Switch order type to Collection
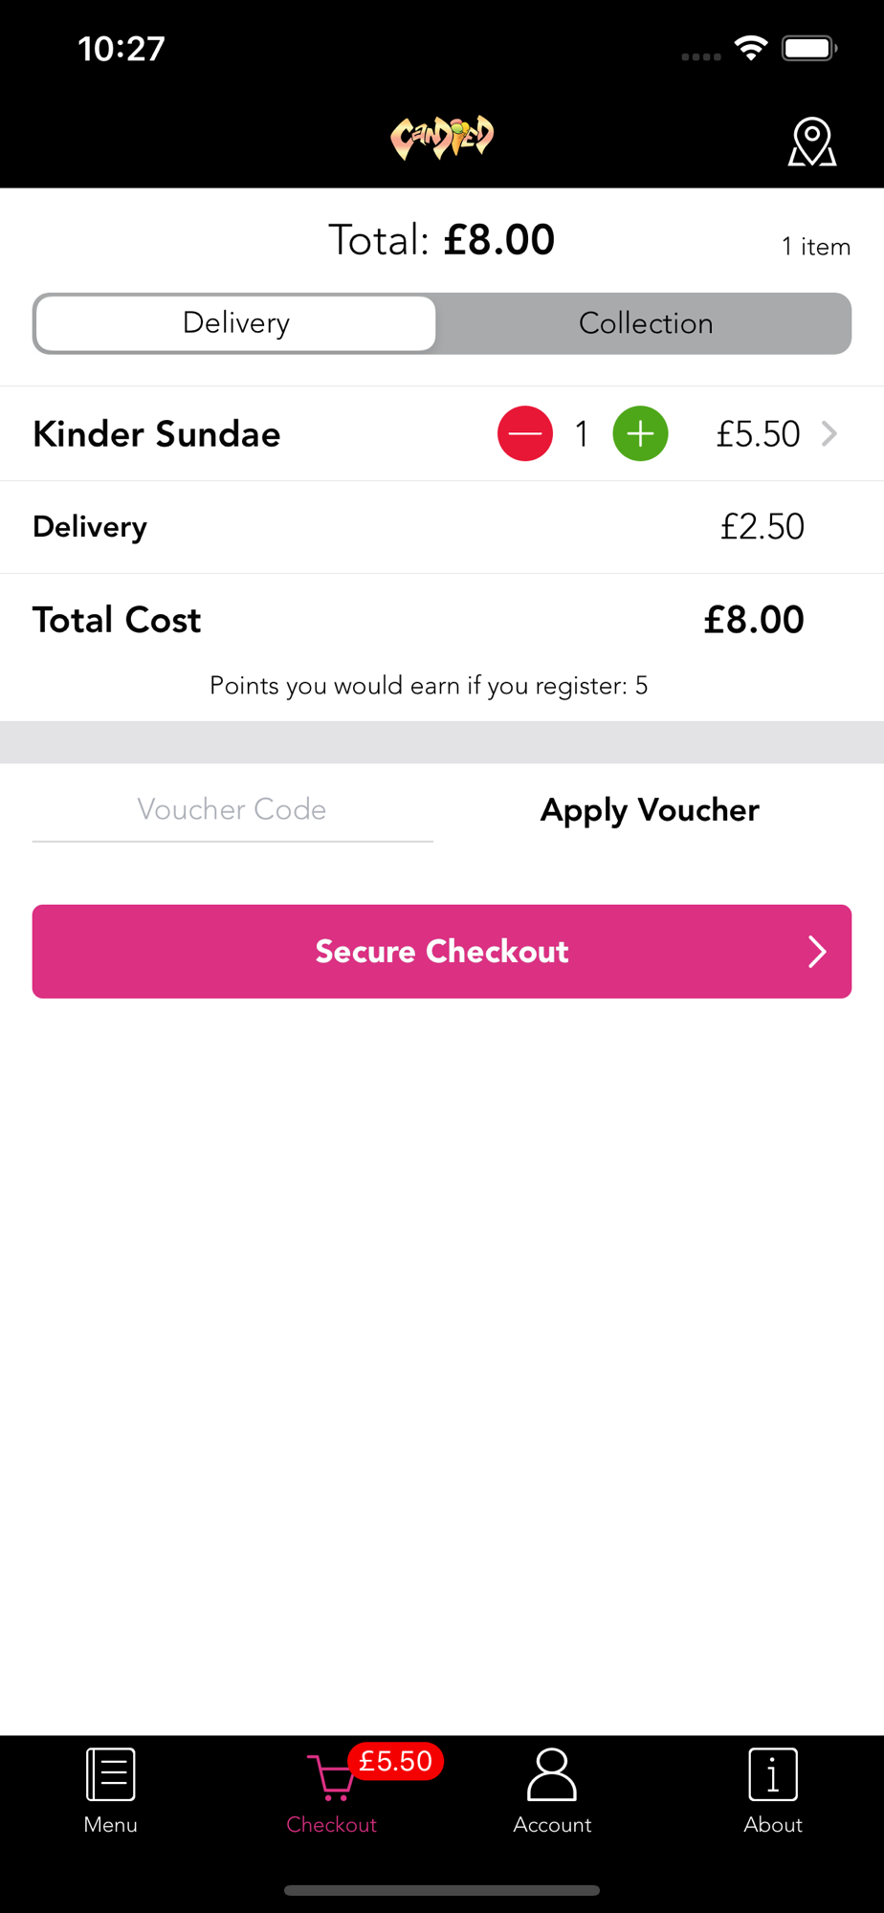 click(646, 323)
